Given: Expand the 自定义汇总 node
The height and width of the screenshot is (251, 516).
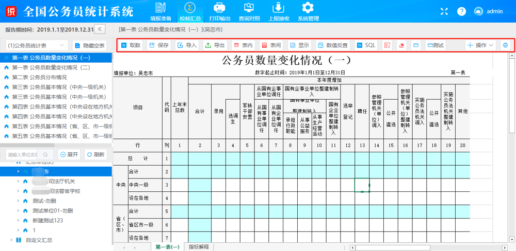Looking at the screenshot, I should point(12,240).
